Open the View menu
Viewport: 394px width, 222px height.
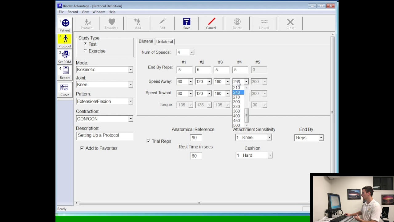point(85,12)
